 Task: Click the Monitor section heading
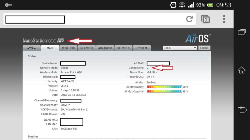33,137
